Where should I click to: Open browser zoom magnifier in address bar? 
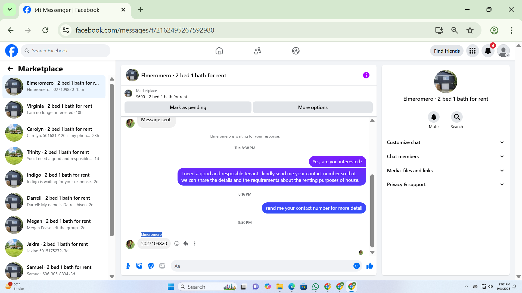[455, 30]
